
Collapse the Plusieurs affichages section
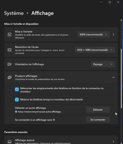[x=113, y=78]
